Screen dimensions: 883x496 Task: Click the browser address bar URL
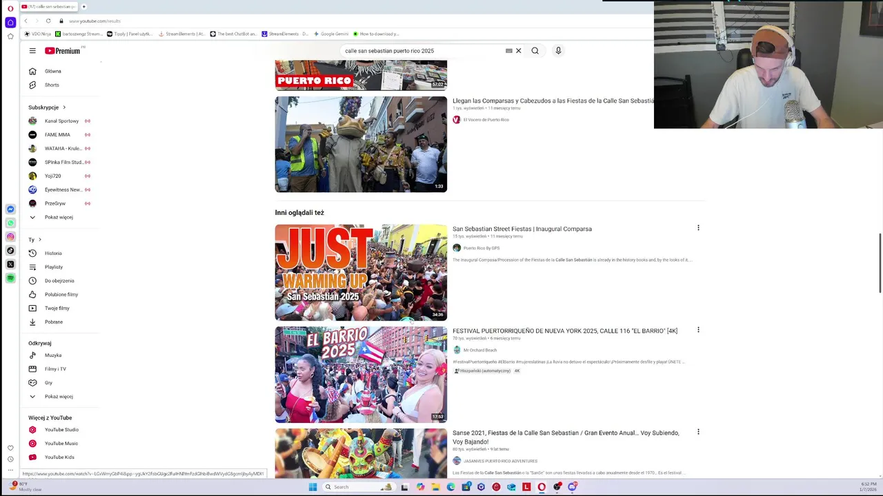tap(95, 21)
